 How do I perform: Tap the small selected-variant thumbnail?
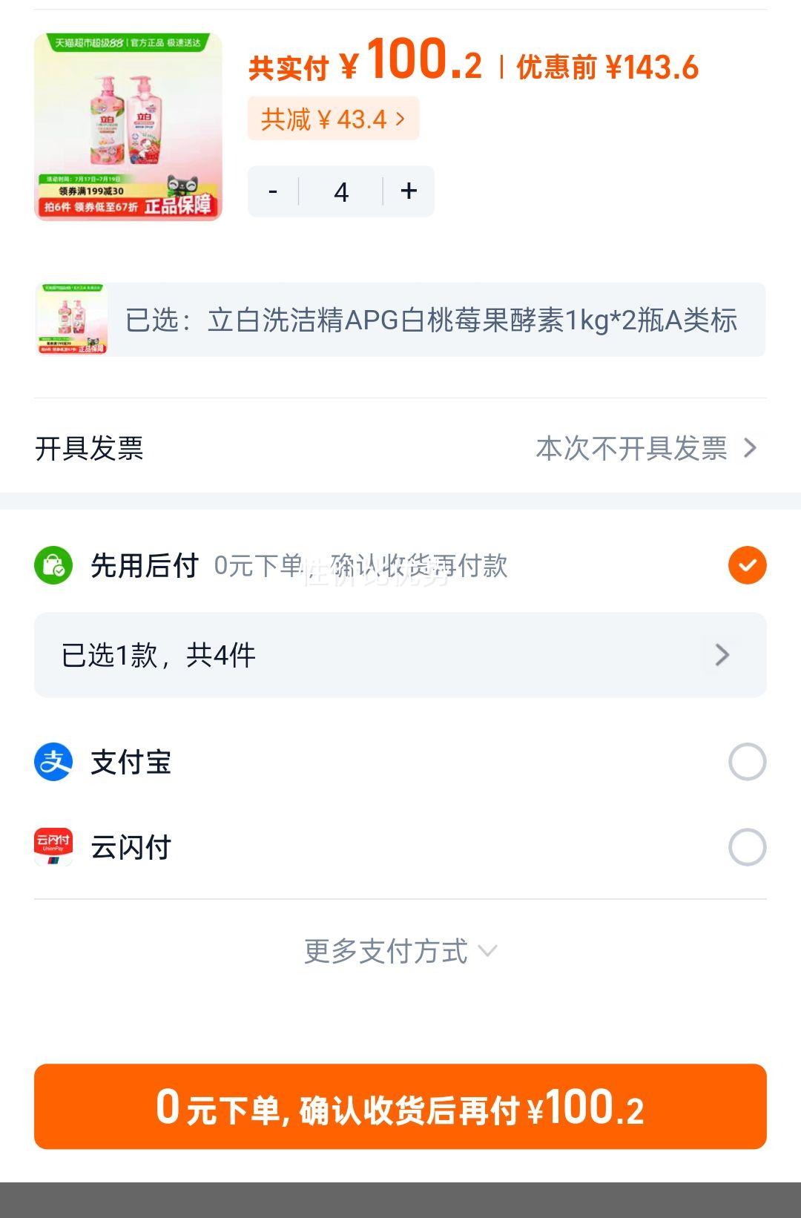click(72, 320)
